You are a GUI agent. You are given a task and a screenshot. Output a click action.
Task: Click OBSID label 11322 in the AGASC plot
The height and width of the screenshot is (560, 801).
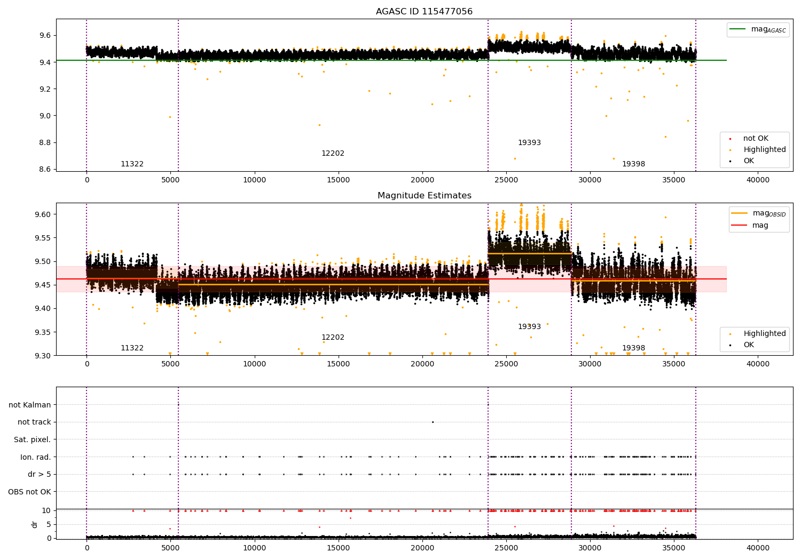tap(132, 164)
